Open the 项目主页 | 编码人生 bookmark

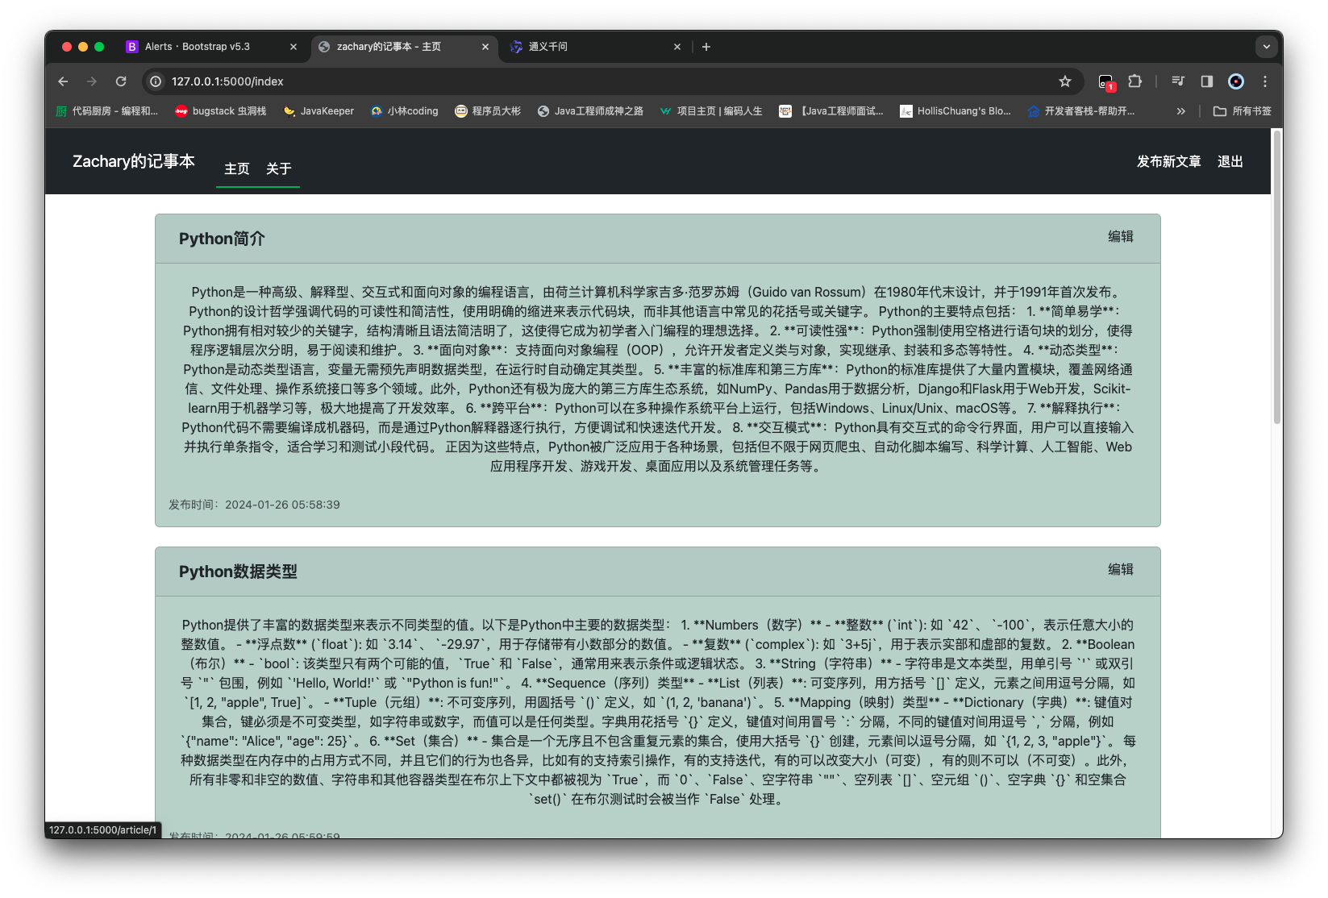(710, 111)
